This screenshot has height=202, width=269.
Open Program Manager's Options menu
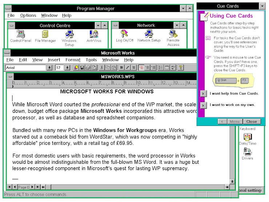point(28,15)
